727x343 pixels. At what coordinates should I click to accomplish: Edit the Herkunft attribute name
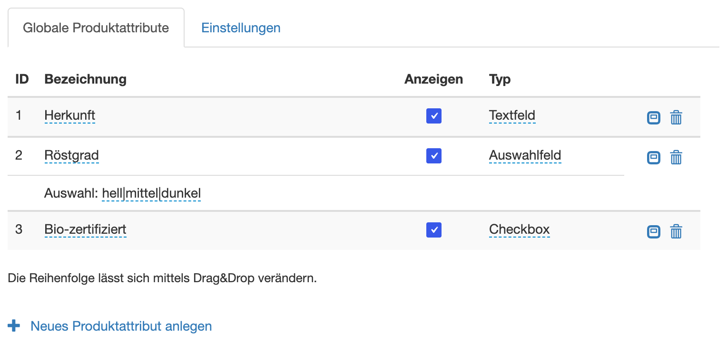pyautogui.click(x=70, y=115)
